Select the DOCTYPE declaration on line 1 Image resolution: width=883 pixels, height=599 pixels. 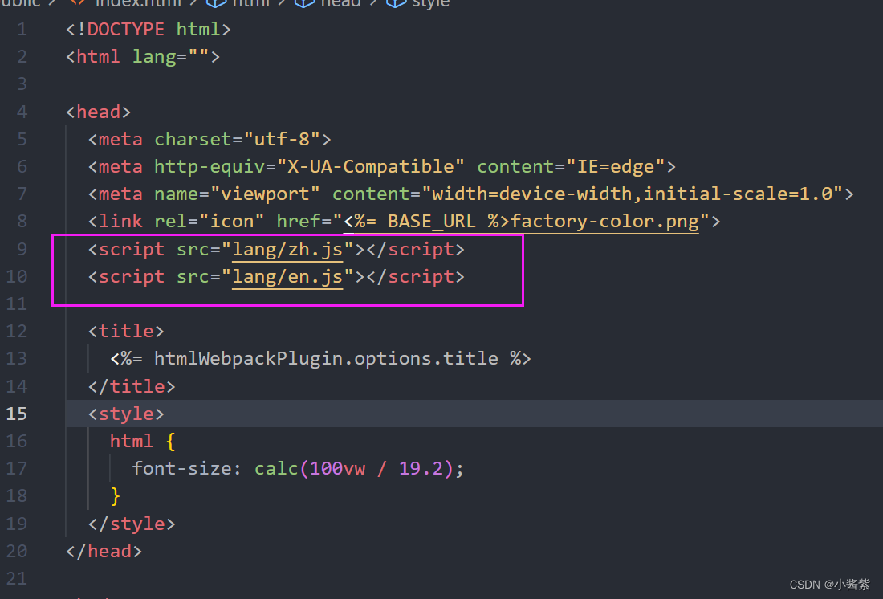click(x=149, y=29)
